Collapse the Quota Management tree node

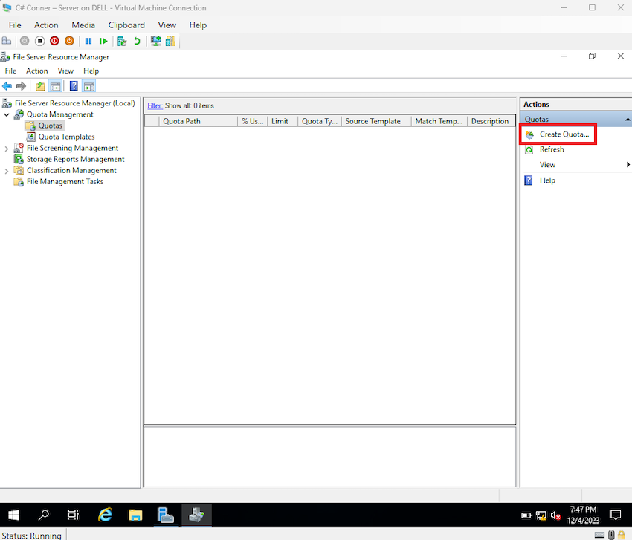[6, 114]
